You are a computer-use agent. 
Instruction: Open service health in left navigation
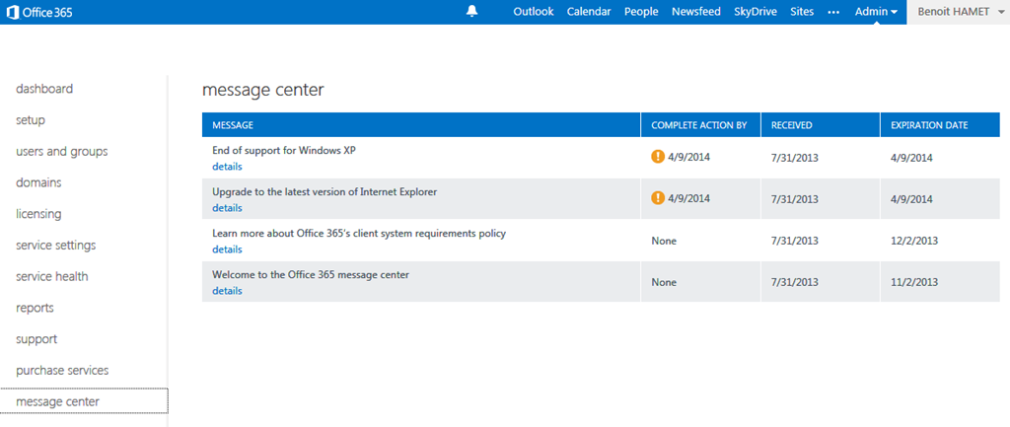point(52,277)
